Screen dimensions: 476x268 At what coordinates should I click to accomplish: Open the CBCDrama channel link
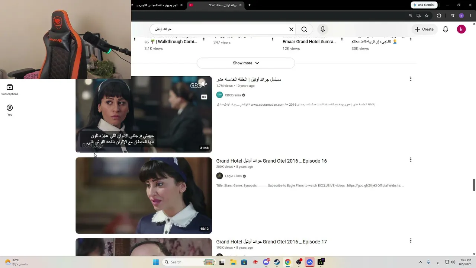233,95
